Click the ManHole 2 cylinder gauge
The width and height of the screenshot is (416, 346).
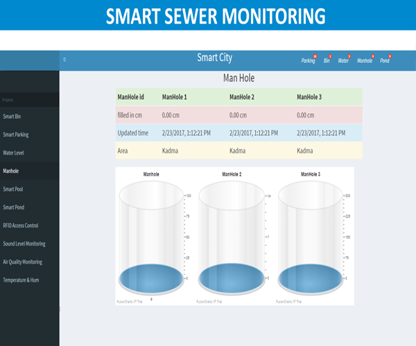click(231, 235)
